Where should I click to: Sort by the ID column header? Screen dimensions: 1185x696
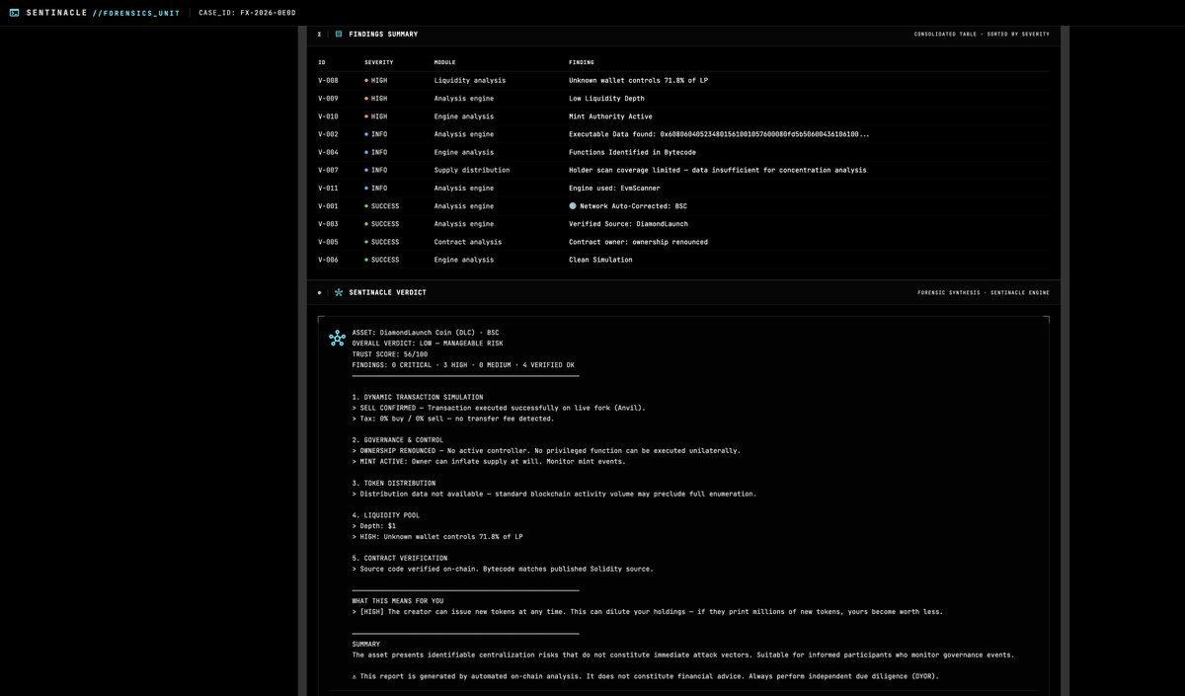pos(321,62)
